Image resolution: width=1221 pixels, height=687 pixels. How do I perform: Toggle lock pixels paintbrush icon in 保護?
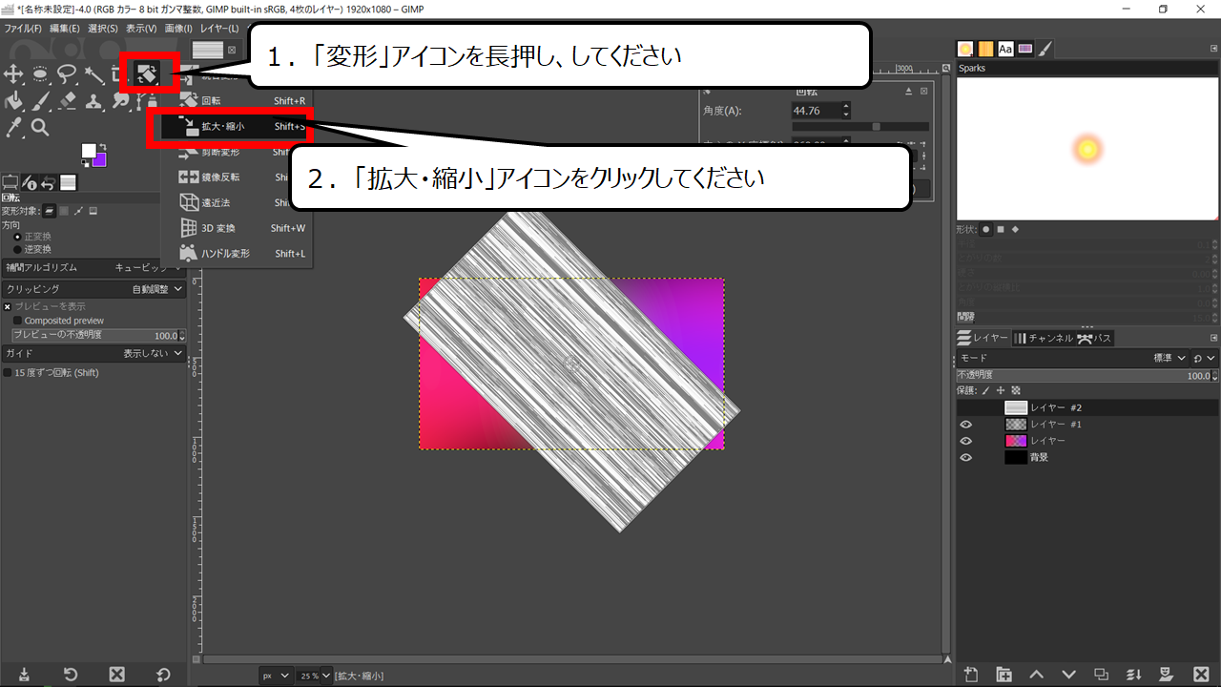pyautogui.click(x=985, y=390)
